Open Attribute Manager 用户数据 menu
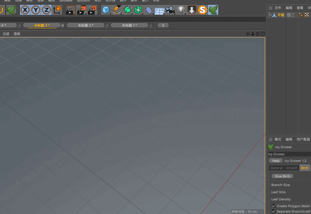311x214 pixels. (x=303, y=139)
